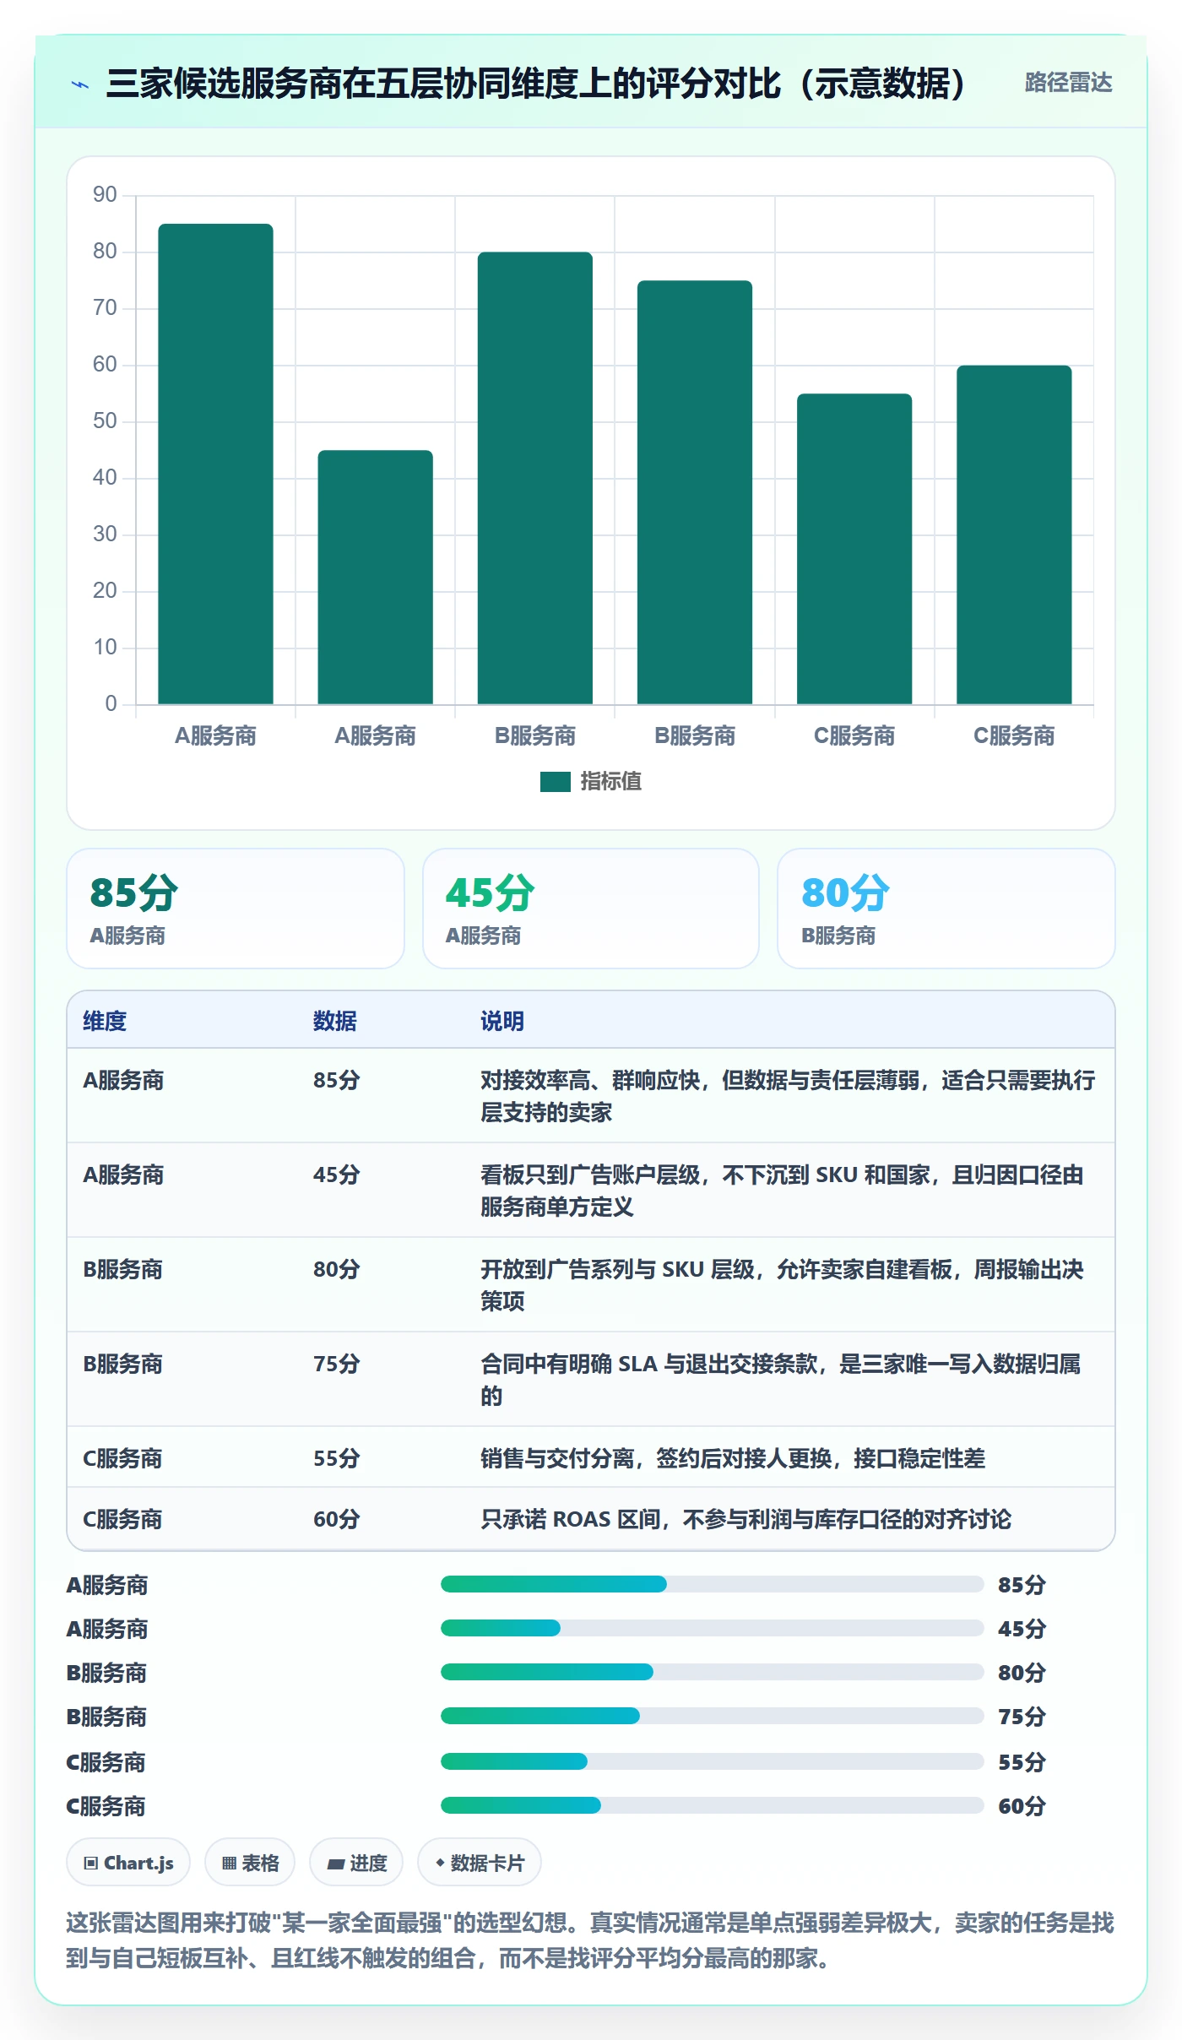Click the 指标值 legend label
The height and width of the screenshot is (2040, 1182).
click(611, 782)
